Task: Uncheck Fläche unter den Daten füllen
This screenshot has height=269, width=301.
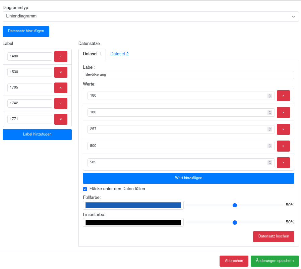Action: tap(85, 189)
